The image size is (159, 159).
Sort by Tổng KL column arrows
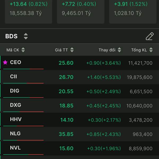tap(151, 50)
